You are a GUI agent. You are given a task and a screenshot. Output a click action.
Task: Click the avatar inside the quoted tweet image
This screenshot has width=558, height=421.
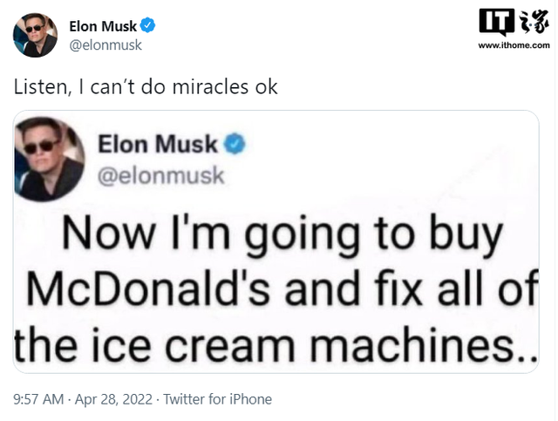(x=49, y=159)
